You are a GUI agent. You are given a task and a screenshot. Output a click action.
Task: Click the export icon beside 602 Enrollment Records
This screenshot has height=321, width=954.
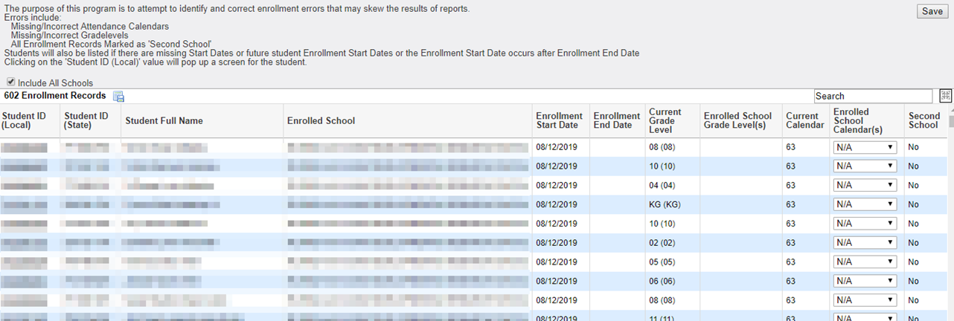[x=118, y=97]
